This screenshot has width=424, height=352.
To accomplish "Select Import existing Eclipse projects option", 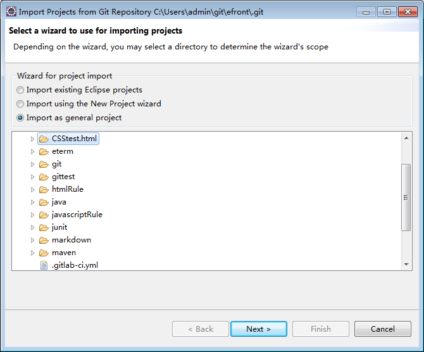I will (x=21, y=90).
